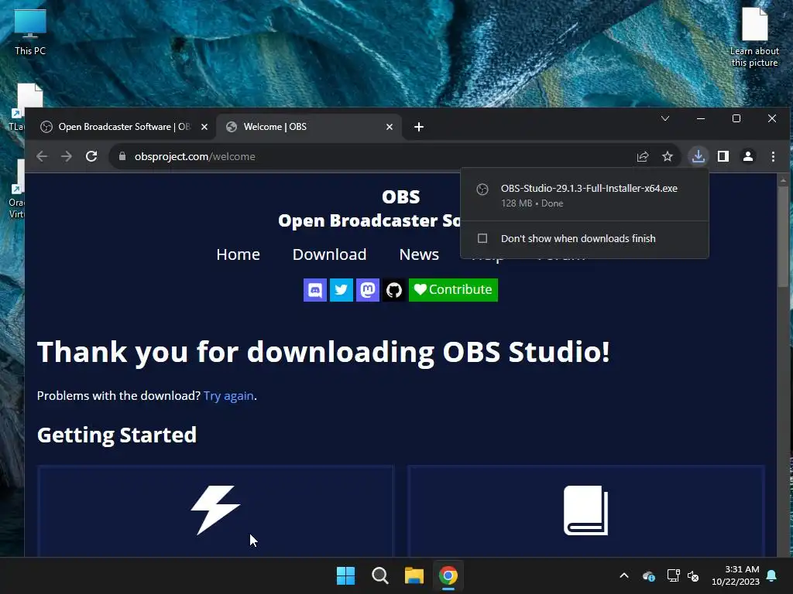Go to Home in site navigation
Screen dimensions: 793x594
click(239, 254)
